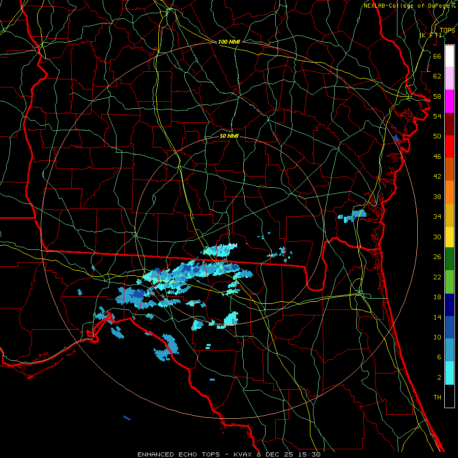
Task: Click the black TH threshold swatch
Action: pyautogui.click(x=449, y=396)
